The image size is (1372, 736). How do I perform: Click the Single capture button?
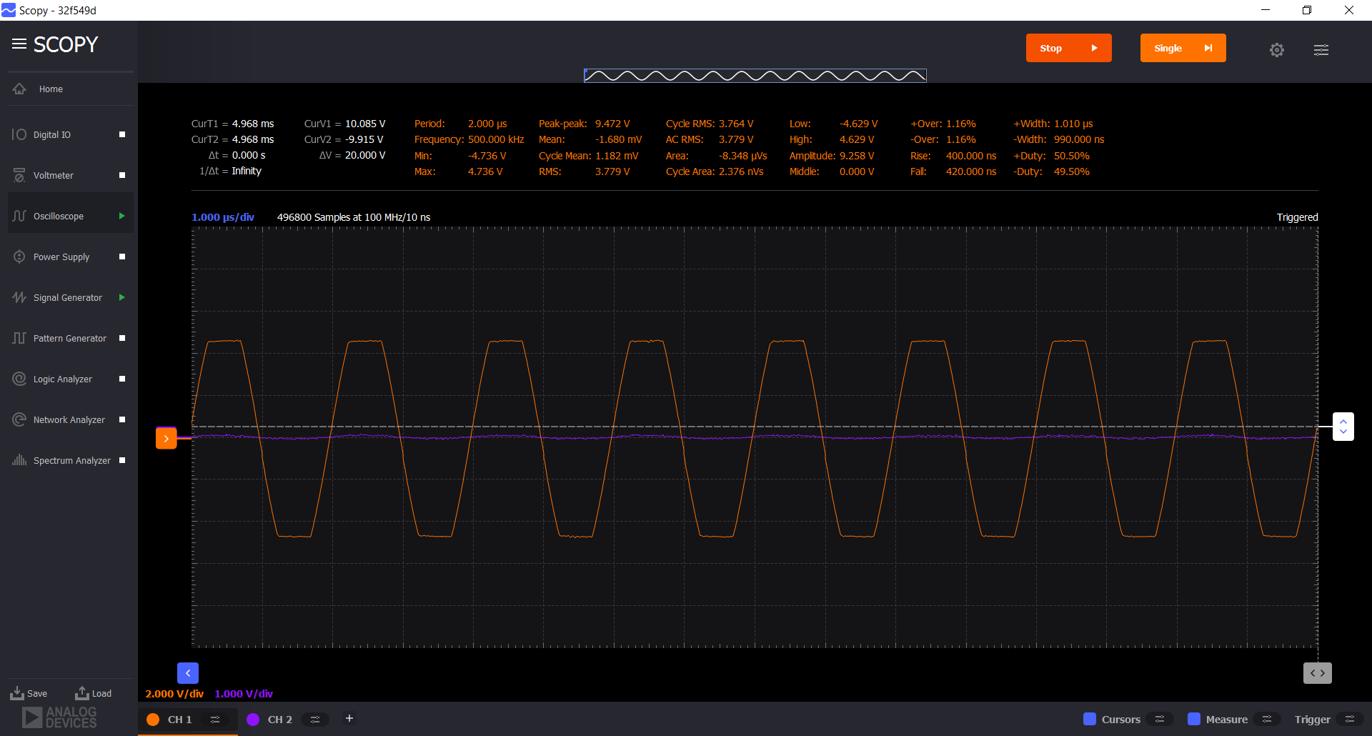pos(1183,48)
